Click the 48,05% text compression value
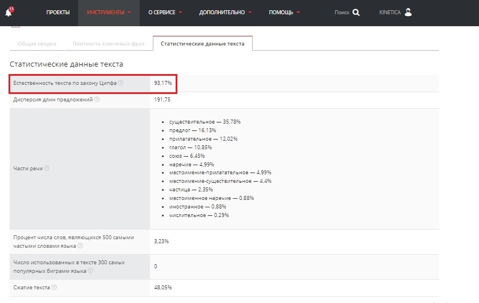Viewport: 479px width, 303px height. point(163,288)
